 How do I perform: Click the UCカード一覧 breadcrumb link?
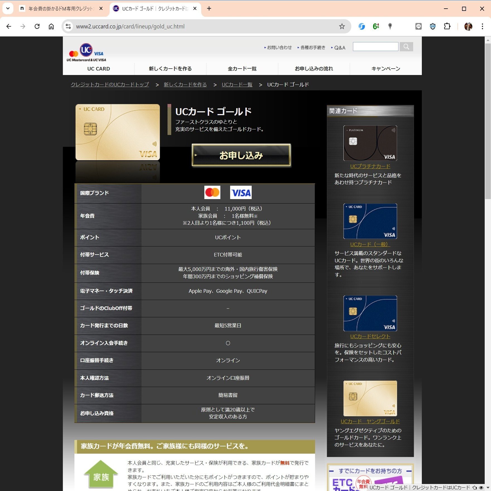click(237, 84)
